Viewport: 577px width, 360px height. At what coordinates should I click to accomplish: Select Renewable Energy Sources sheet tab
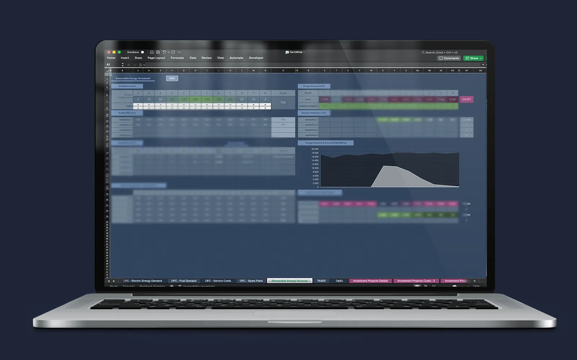(290, 281)
